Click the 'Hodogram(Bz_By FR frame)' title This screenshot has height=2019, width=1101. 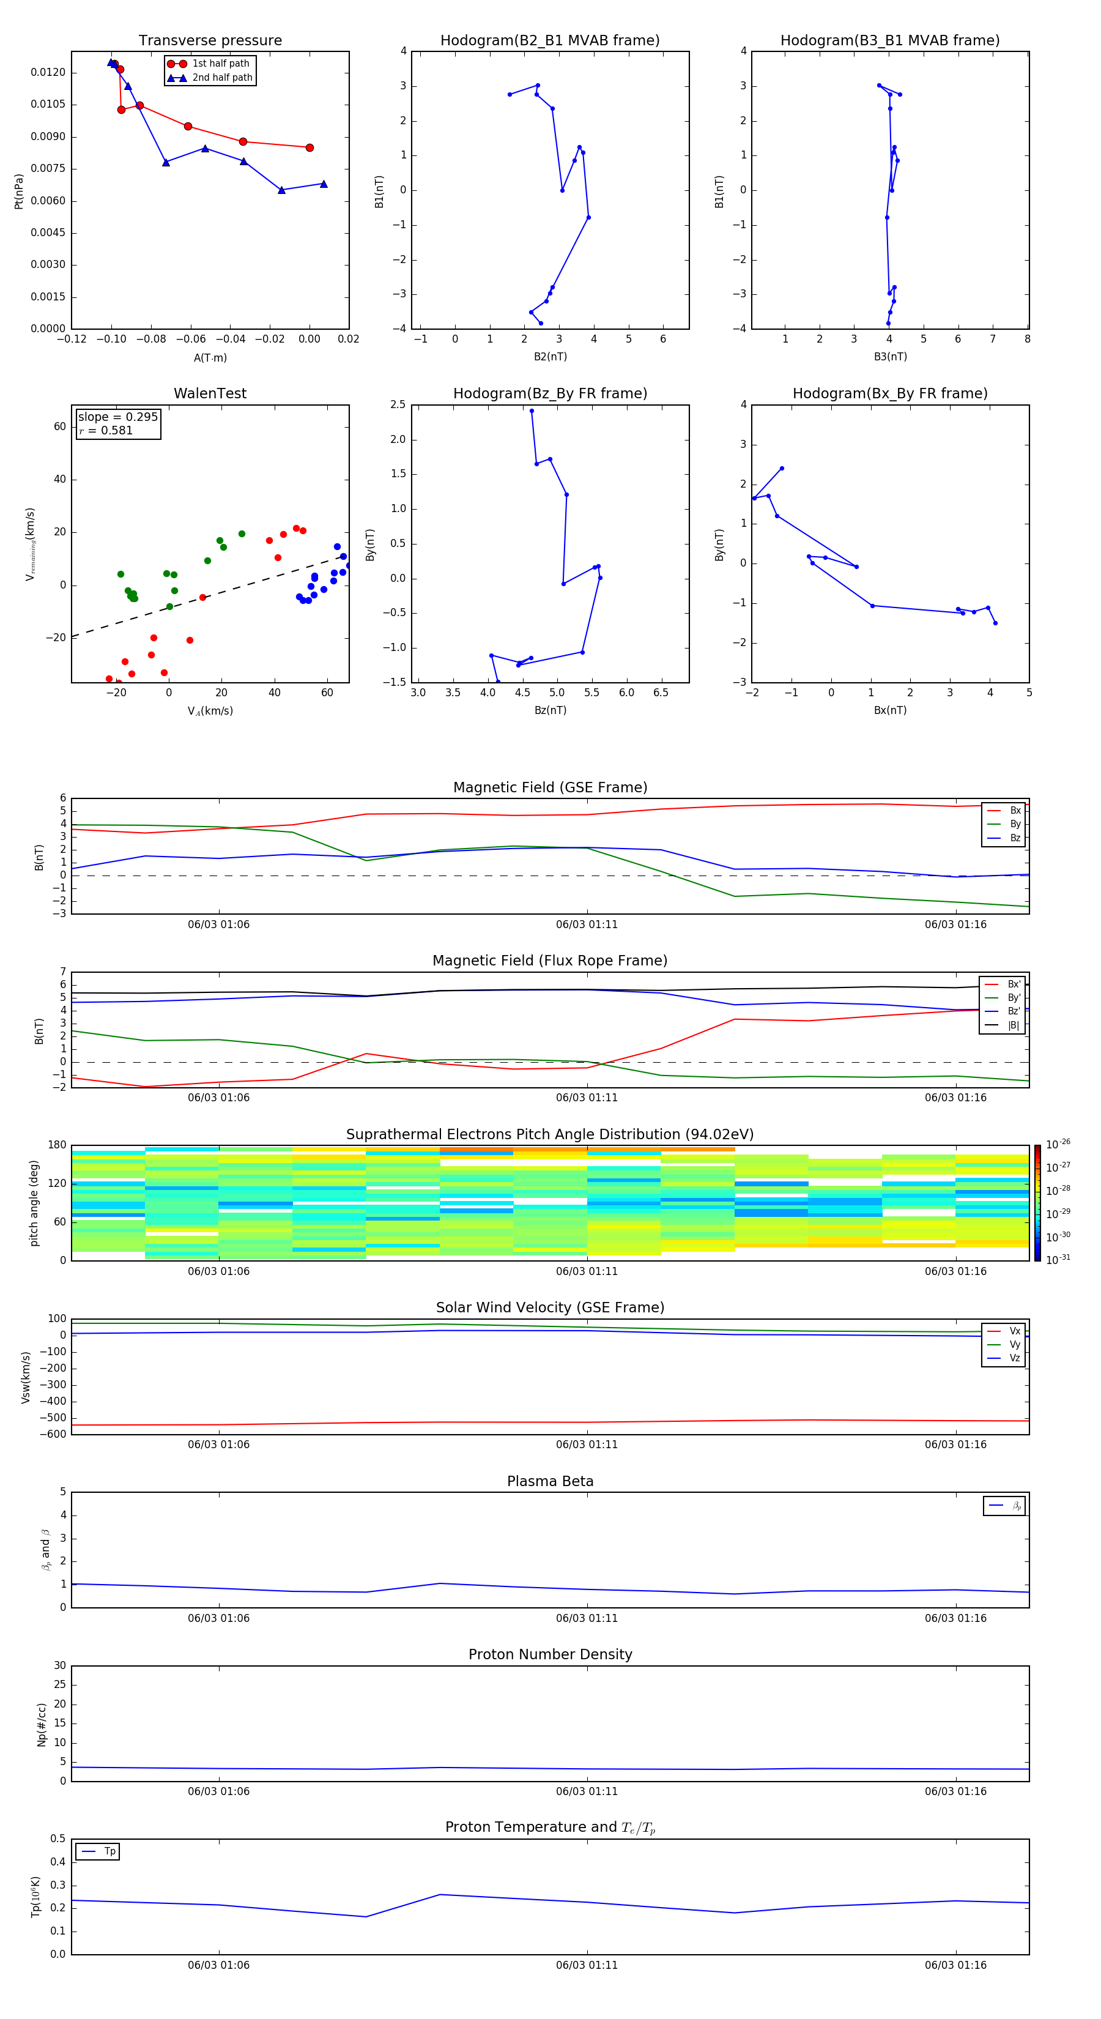click(550, 393)
